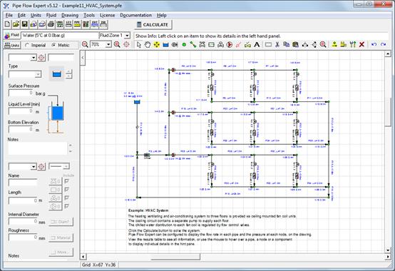Click the red crosshair zoom-fit icon
395x271 pixels.
tap(126, 45)
